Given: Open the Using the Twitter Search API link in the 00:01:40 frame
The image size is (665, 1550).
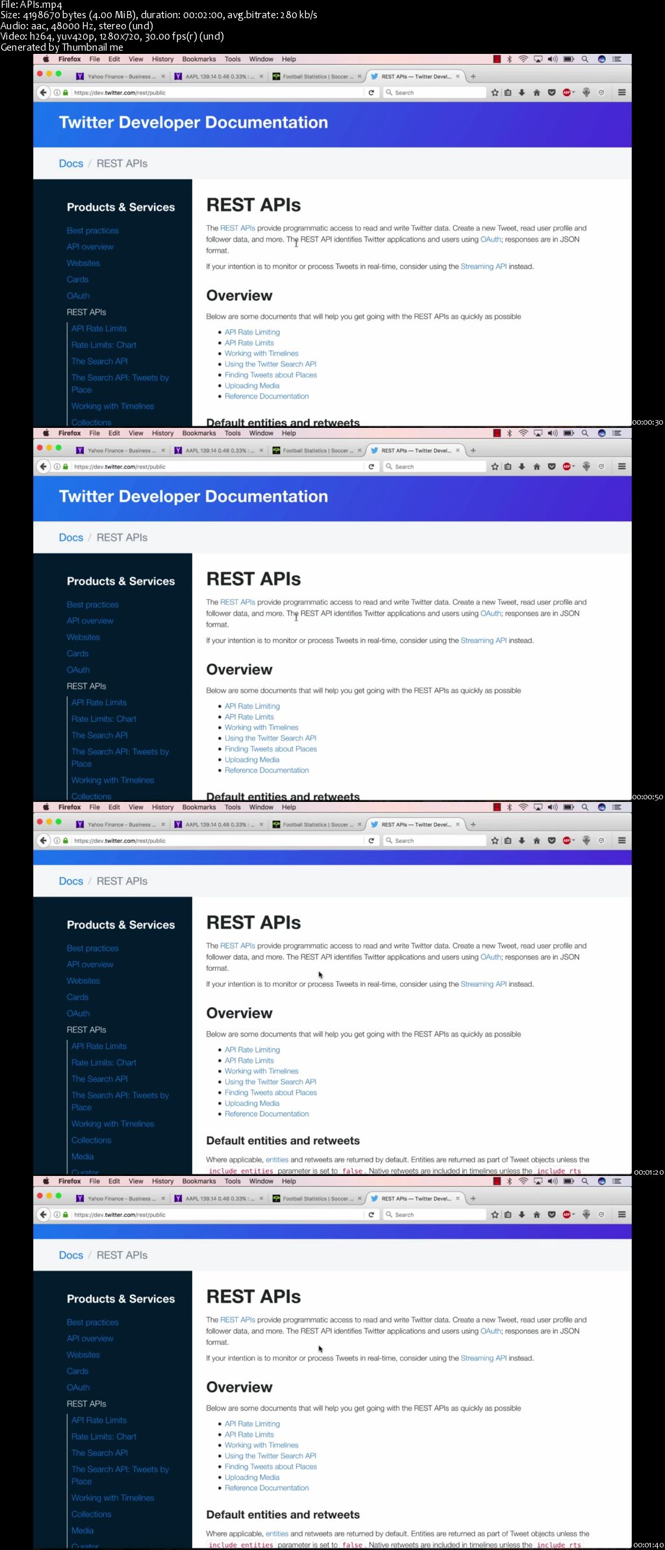Looking at the screenshot, I should click(270, 1456).
